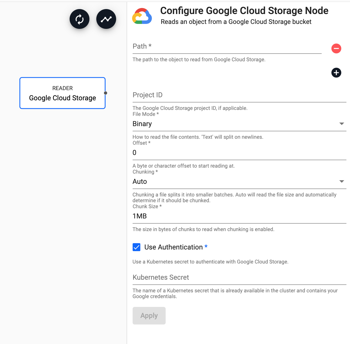
Task: Click the File Mode field label
Action: 146,114
